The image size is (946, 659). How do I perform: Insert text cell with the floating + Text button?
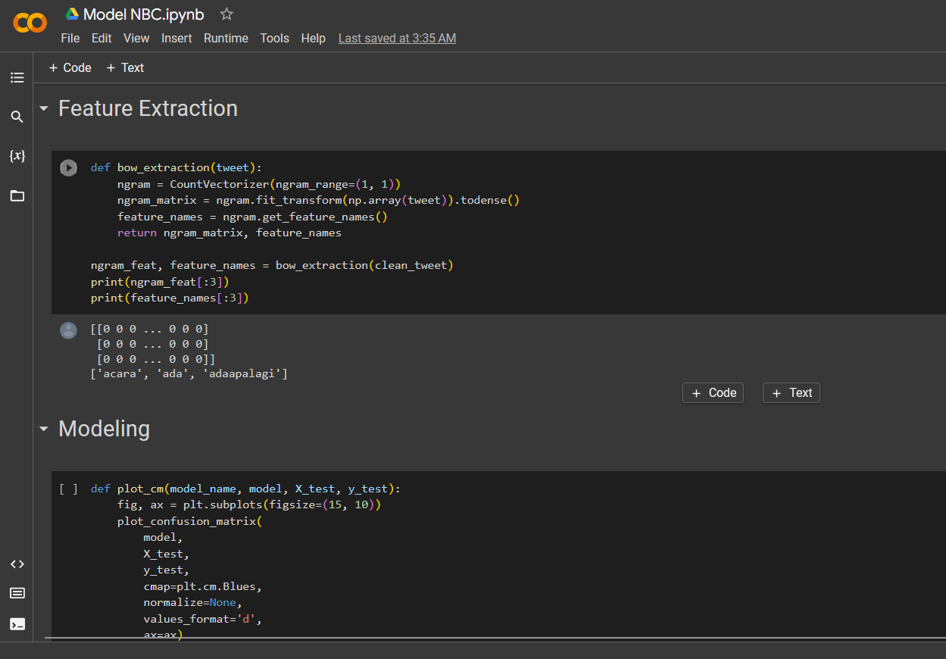(x=791, y=392)
